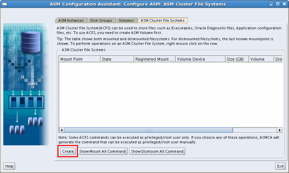Image resolution: width=289 pixels, height=173 pixels.
Task: Click Show Dismount All Command button
Action: (157, 151)
